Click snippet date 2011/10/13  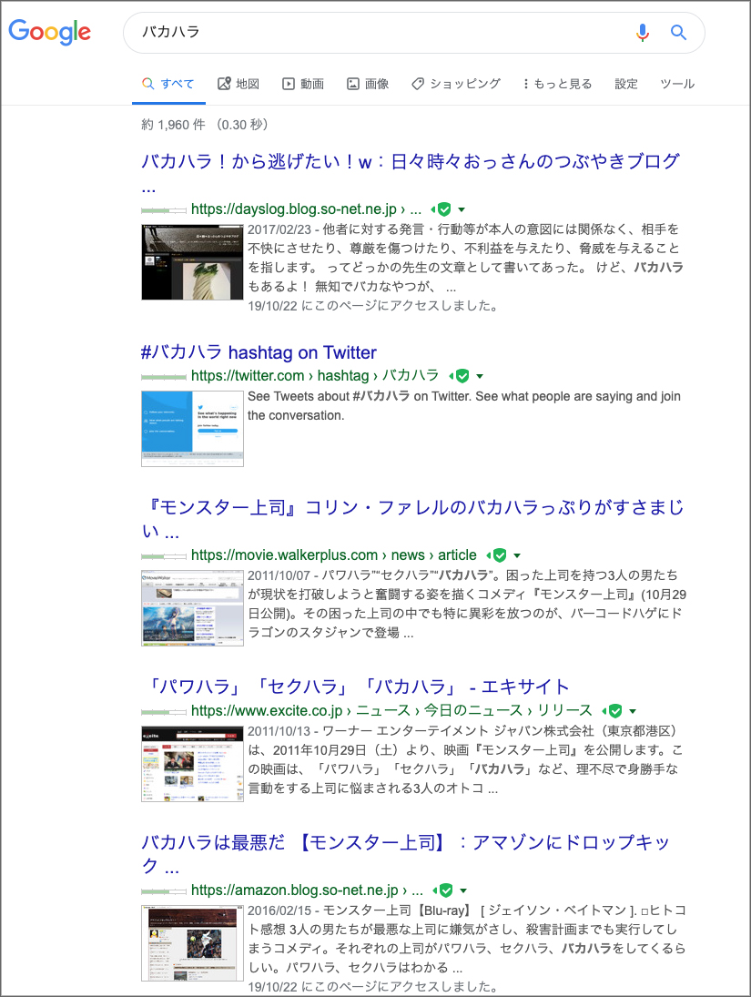279,731
